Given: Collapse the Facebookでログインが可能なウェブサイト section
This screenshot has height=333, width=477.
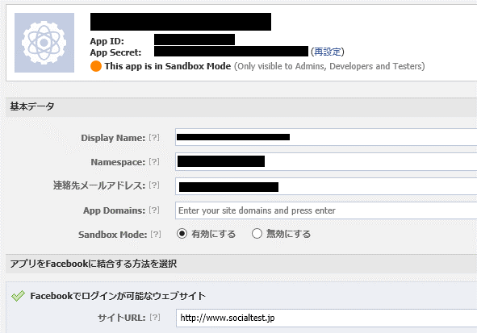Looking at the screenshot, I should 118,296.
